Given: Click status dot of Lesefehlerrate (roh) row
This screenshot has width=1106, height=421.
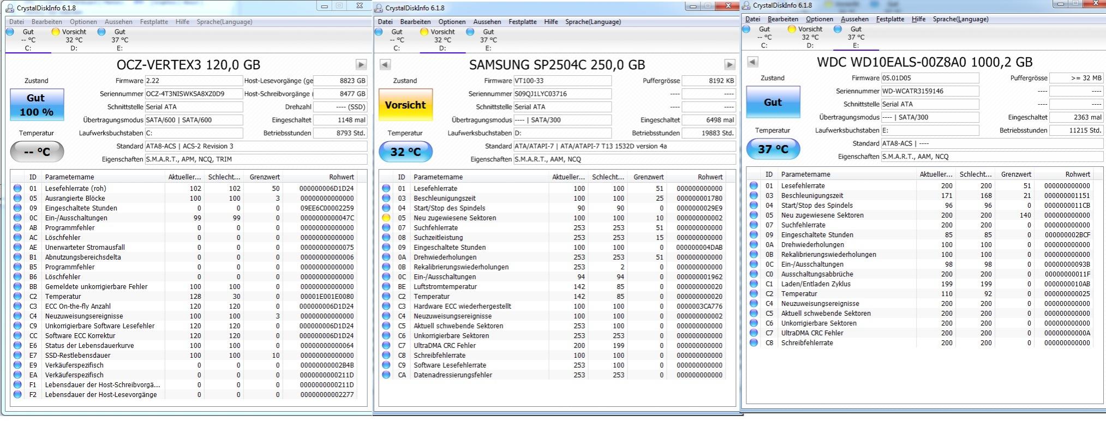Looking at the screenshot, I should pyautogui.click(x=17, y=188).
